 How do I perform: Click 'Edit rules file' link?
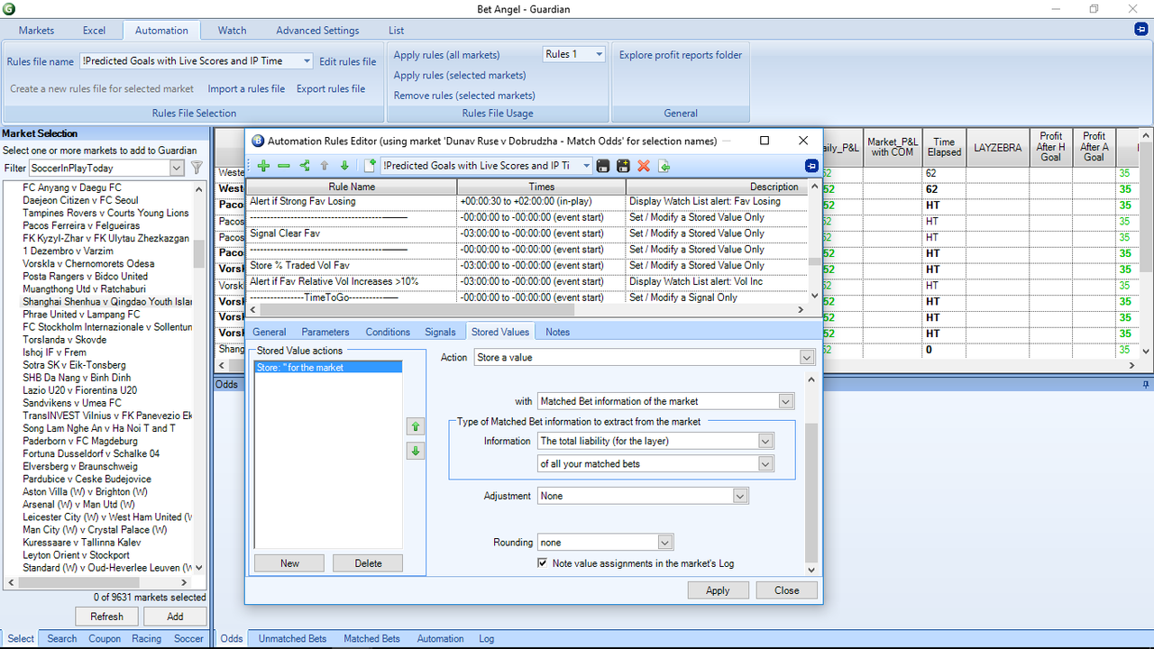pos(348,62)
